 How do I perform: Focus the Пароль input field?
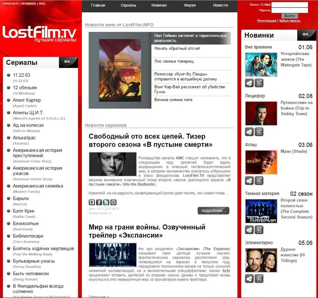click(x=290, y=10)
